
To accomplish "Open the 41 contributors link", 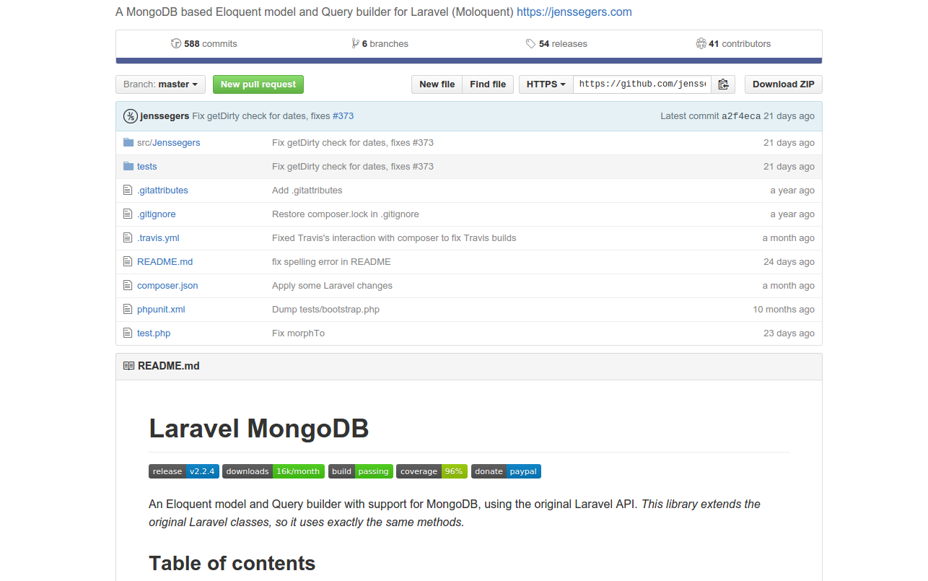I will tap(733, 43).
